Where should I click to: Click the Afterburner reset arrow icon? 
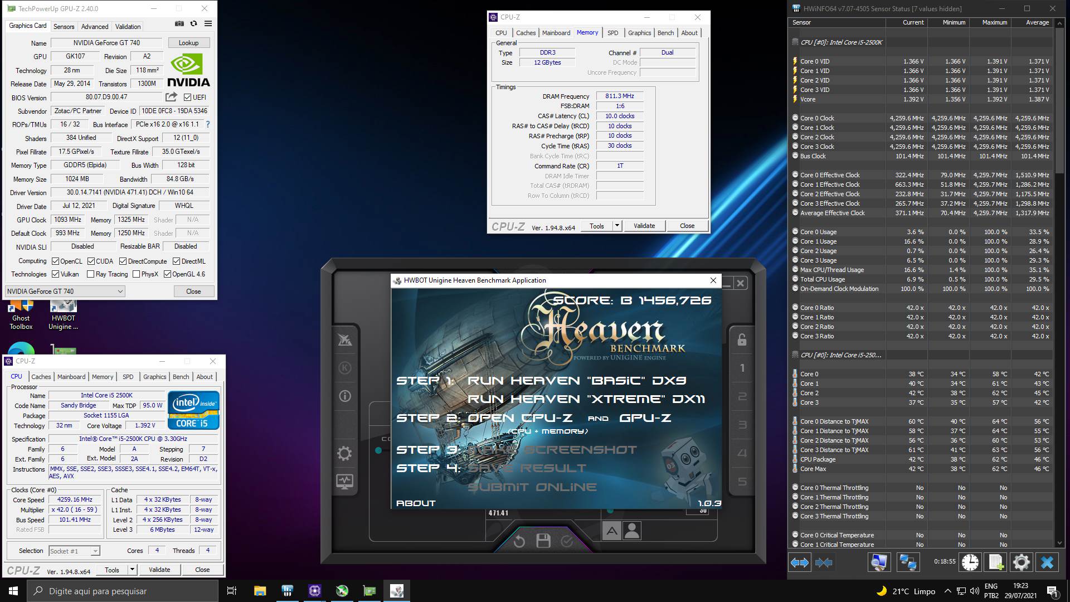click(x=519, y=541)
